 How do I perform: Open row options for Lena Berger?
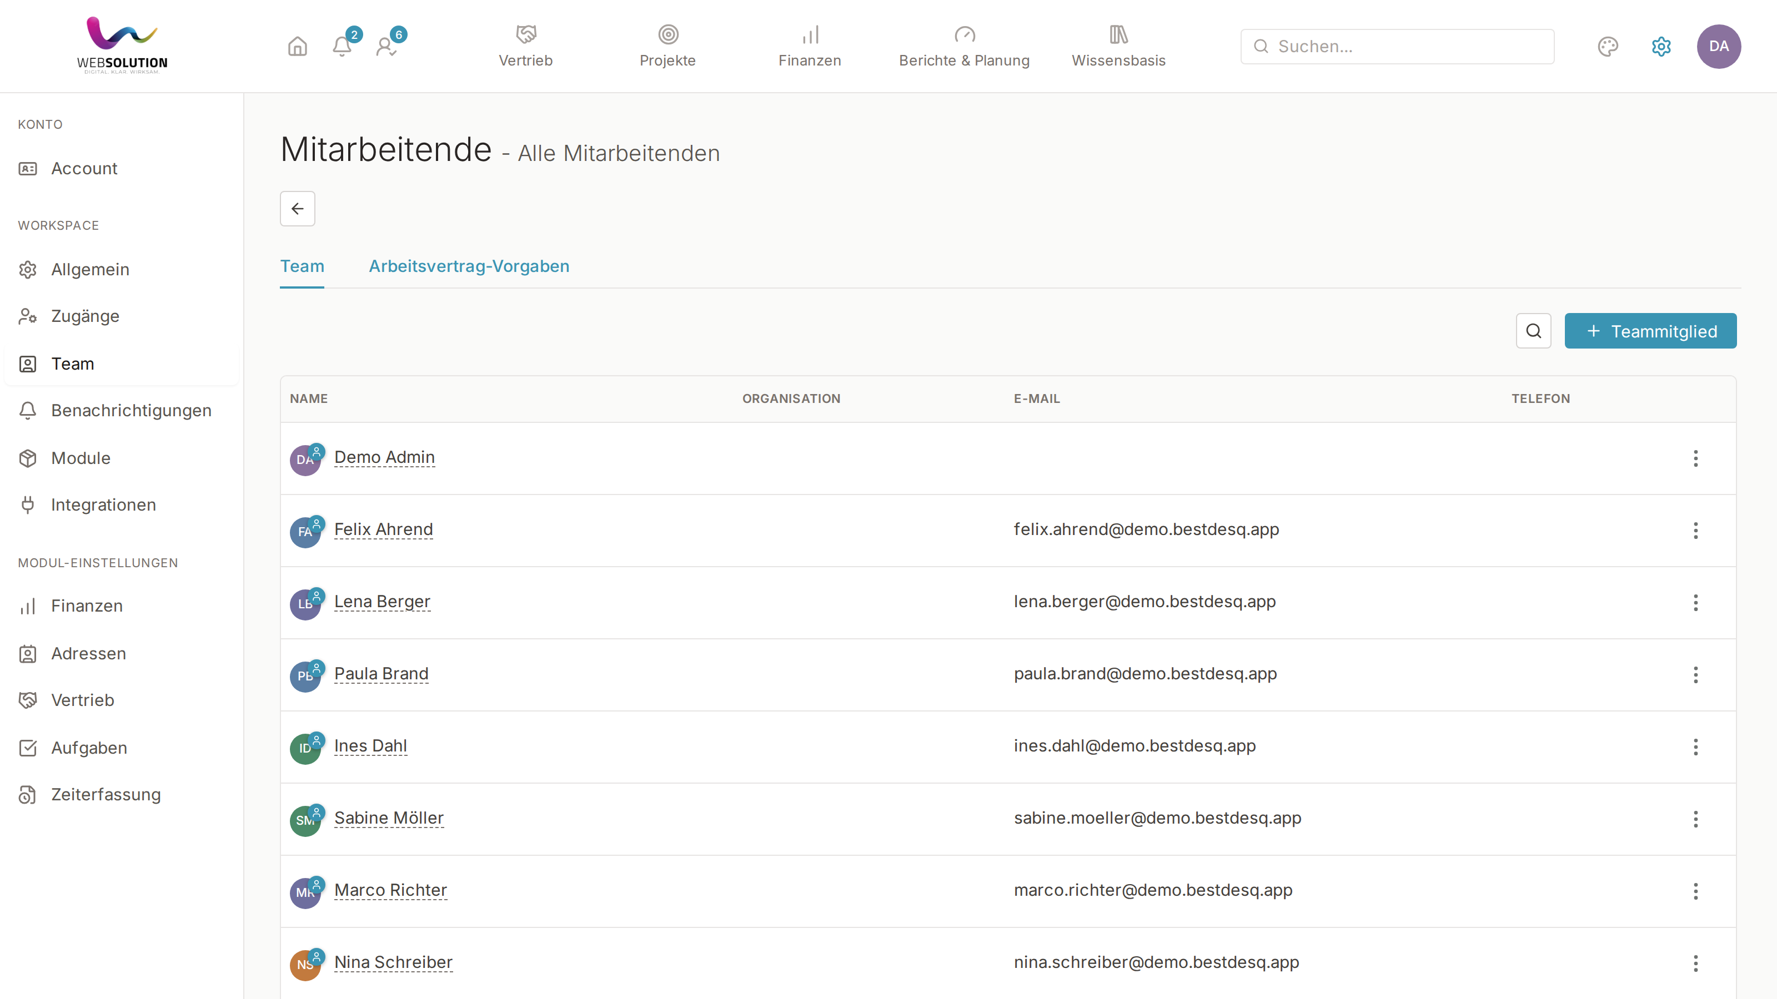(1695, 603)
